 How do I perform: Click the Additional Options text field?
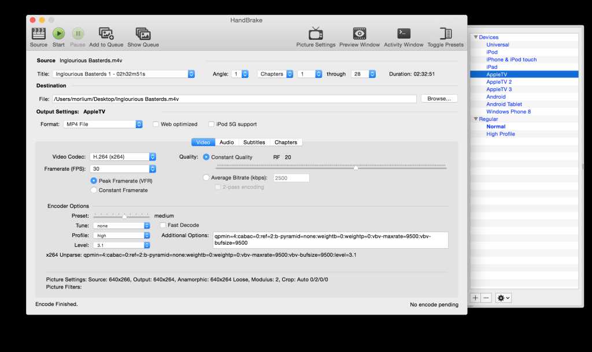tap(330, 239)
